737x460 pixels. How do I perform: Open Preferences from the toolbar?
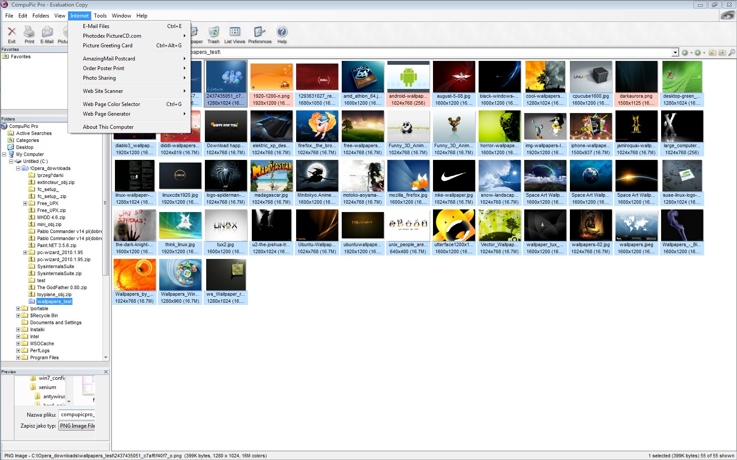[260, 35]
